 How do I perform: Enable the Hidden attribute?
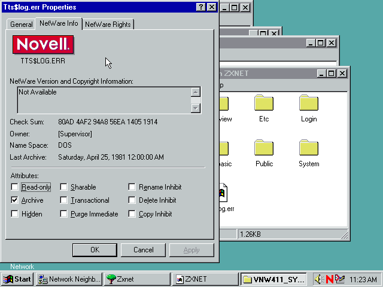point(14,214)
